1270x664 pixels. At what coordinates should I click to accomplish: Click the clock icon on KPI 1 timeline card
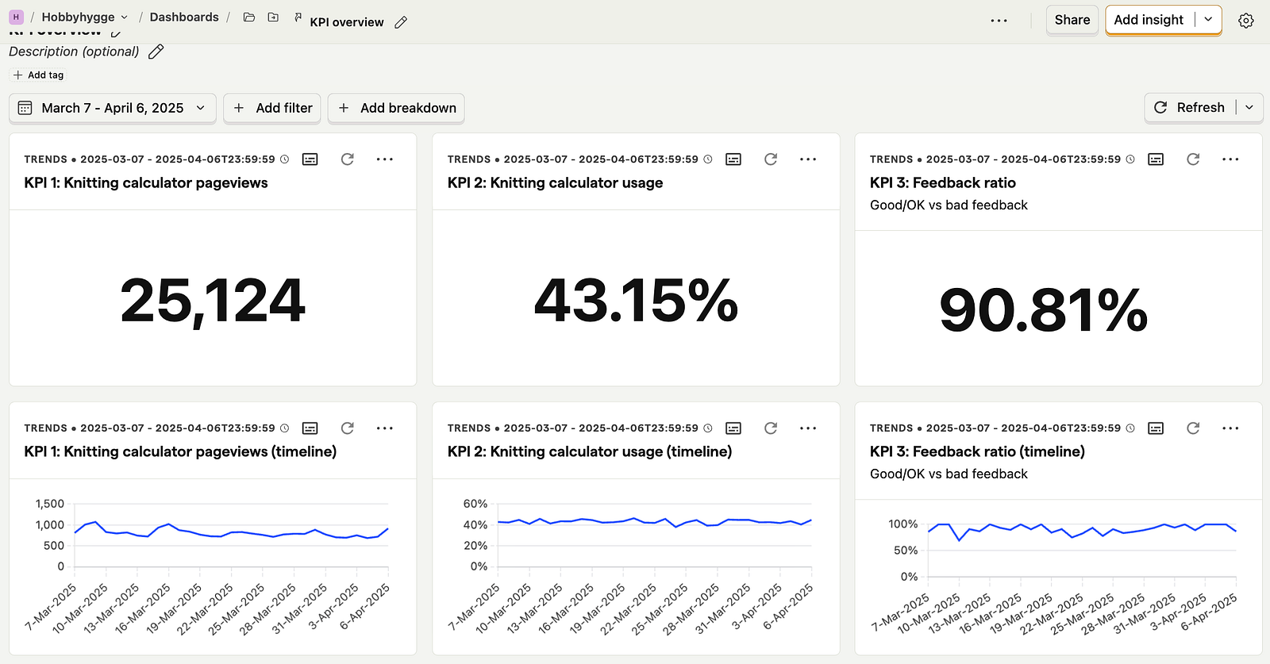click(x=285, y=428)
